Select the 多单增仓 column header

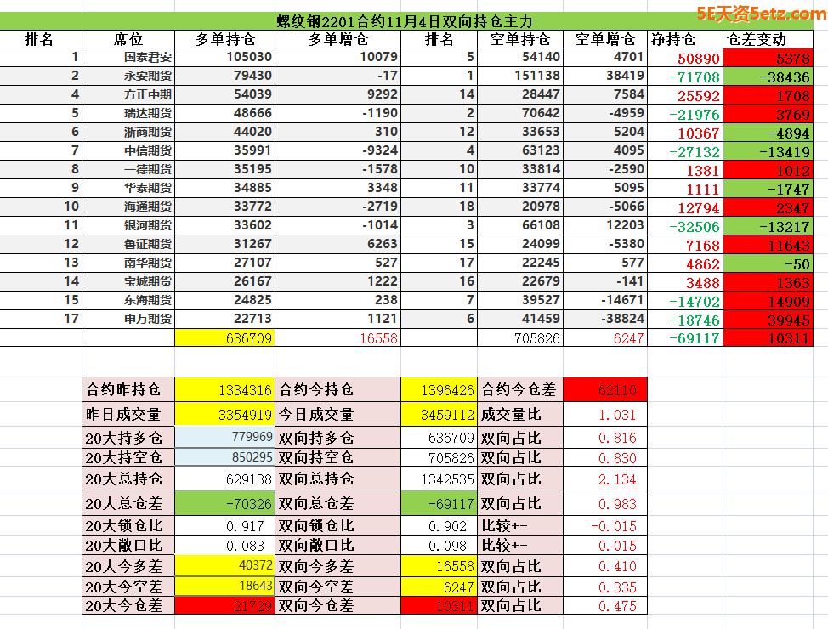(338, 39)
